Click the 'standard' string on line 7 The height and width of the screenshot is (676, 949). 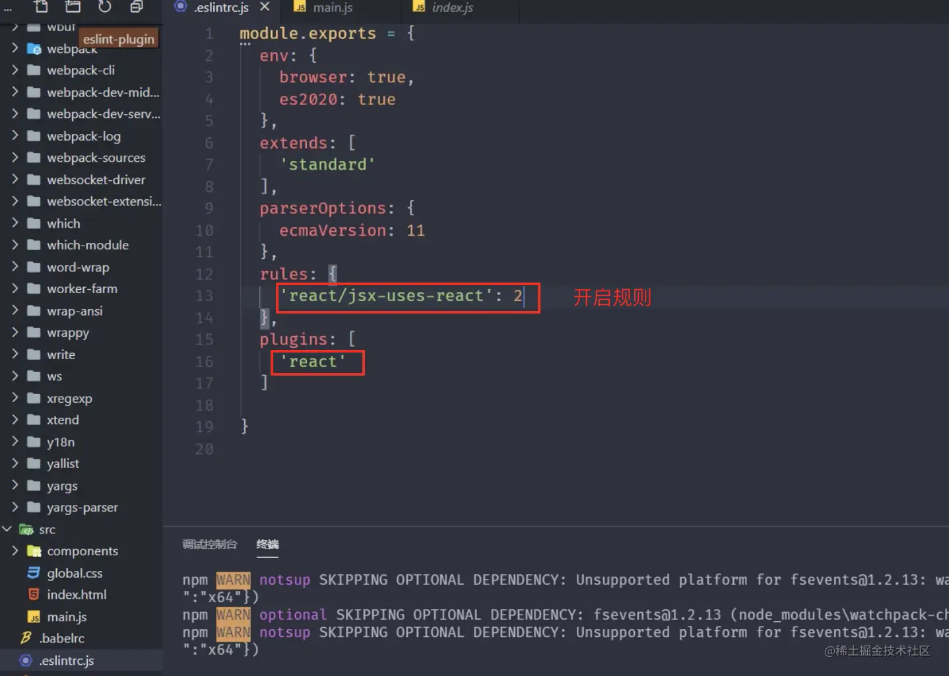click(x=327, y=164)
